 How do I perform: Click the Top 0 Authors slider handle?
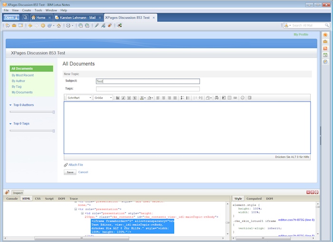coord(54,112)
